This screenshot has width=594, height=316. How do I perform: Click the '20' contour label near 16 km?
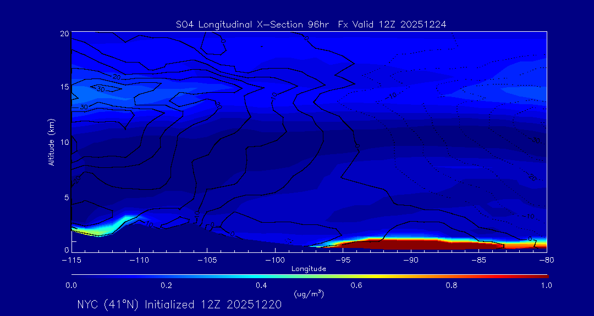[x=117, y=77]
